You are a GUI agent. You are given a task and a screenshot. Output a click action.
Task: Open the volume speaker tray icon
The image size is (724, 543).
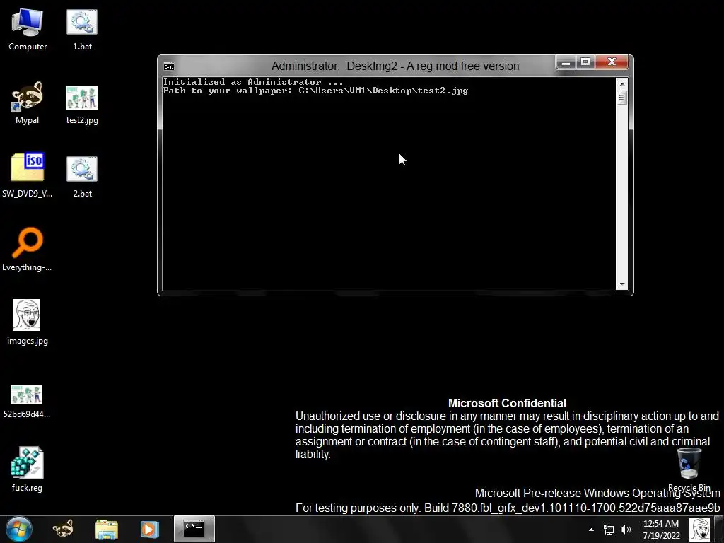click(x=626, y=530)
